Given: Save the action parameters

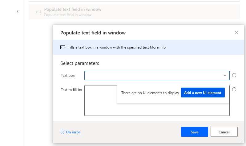Looking at the screenshot, I should coord(194,132).
